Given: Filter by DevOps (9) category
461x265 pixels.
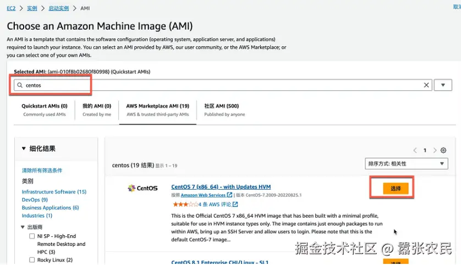Looking at the screenshot, I should [35, 200].
